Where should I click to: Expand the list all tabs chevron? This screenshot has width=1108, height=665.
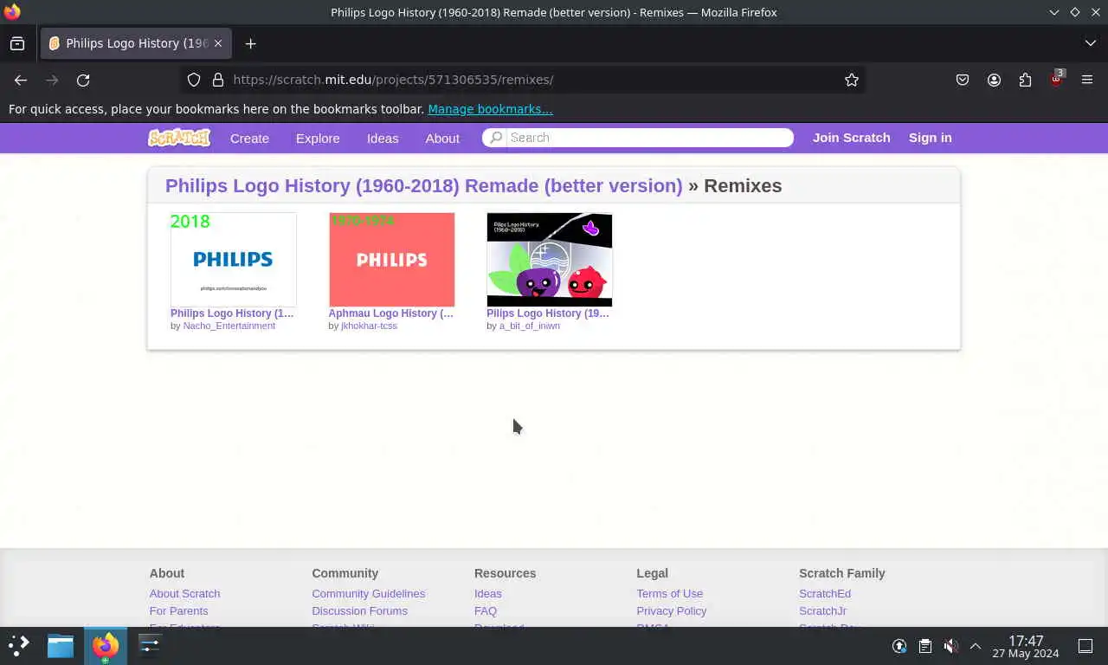coord(1090,43)
